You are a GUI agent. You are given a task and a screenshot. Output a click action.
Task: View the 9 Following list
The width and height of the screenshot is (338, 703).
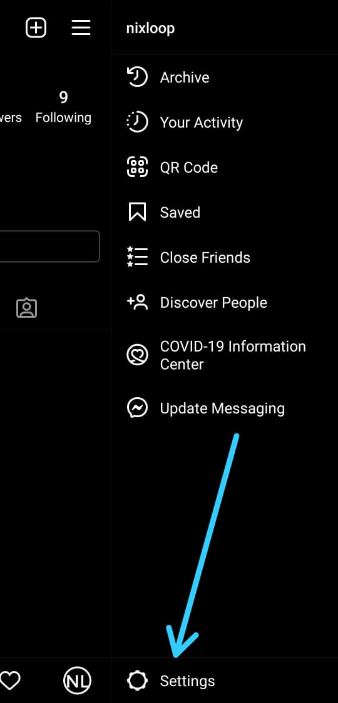63,107
